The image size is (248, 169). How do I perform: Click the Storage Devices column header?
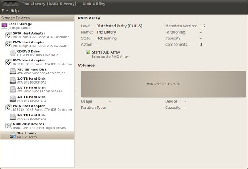[x=37, y=18]
